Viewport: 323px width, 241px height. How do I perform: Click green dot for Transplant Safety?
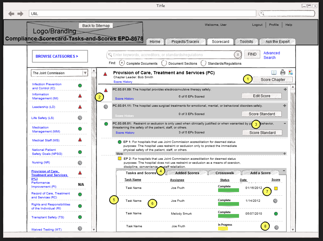click(x=80, y=217)
